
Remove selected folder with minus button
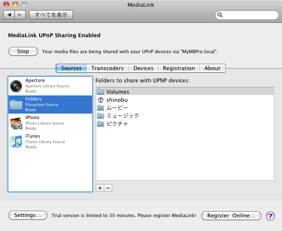[108, 188]
